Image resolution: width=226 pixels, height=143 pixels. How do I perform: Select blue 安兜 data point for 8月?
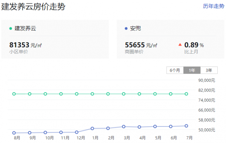[14, 133]
